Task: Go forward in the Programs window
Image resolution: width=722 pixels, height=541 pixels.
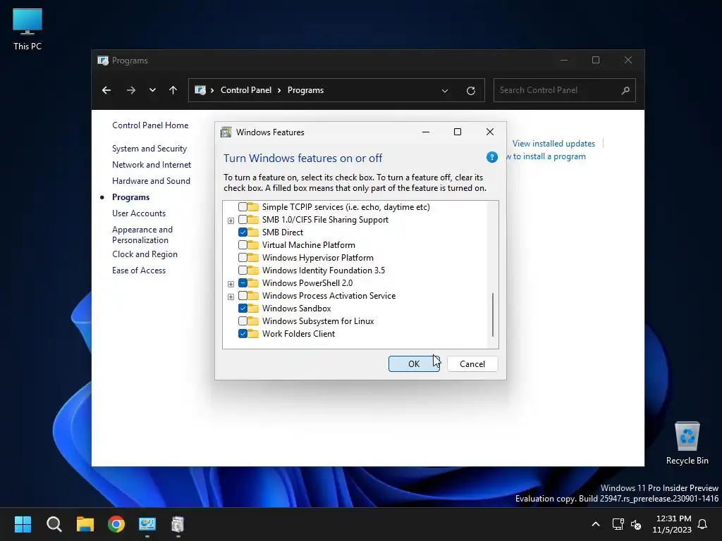Action: (130, 90)
